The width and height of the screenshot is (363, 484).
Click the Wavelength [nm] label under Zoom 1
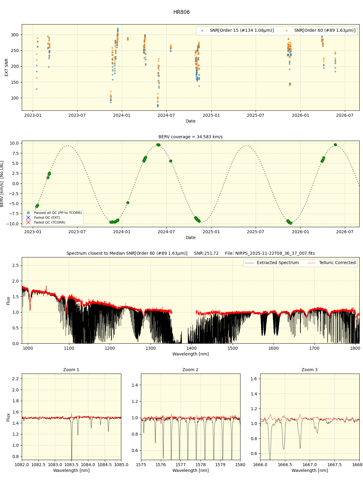click(x=71, y=471)
